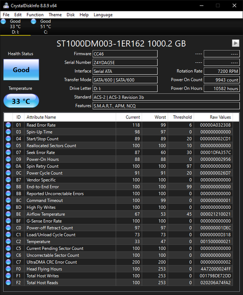The width and height of the screenshot is (243, 295).
Task: Click status orb for UltraDMA CRC Error Count
Action: (8, 262)
